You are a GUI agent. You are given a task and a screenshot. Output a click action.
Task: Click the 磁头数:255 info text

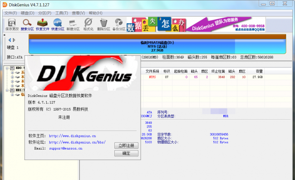click(x=197, y=57)
